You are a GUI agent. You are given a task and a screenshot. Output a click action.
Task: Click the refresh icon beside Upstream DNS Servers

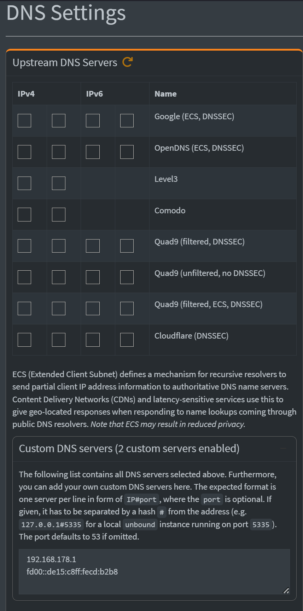(x=127, y=62)
